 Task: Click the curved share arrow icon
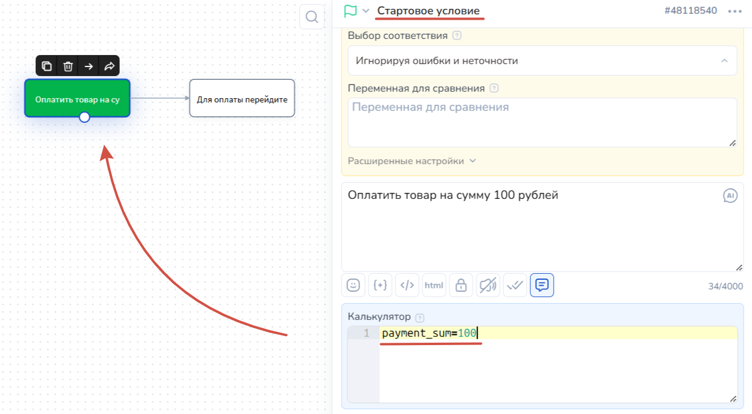point(109,67)
